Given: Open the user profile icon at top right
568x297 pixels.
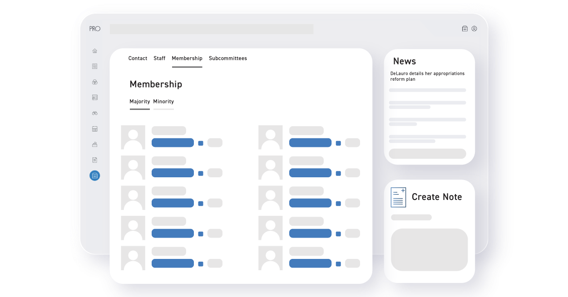Looking at the screenshot, I should (474, 28).
